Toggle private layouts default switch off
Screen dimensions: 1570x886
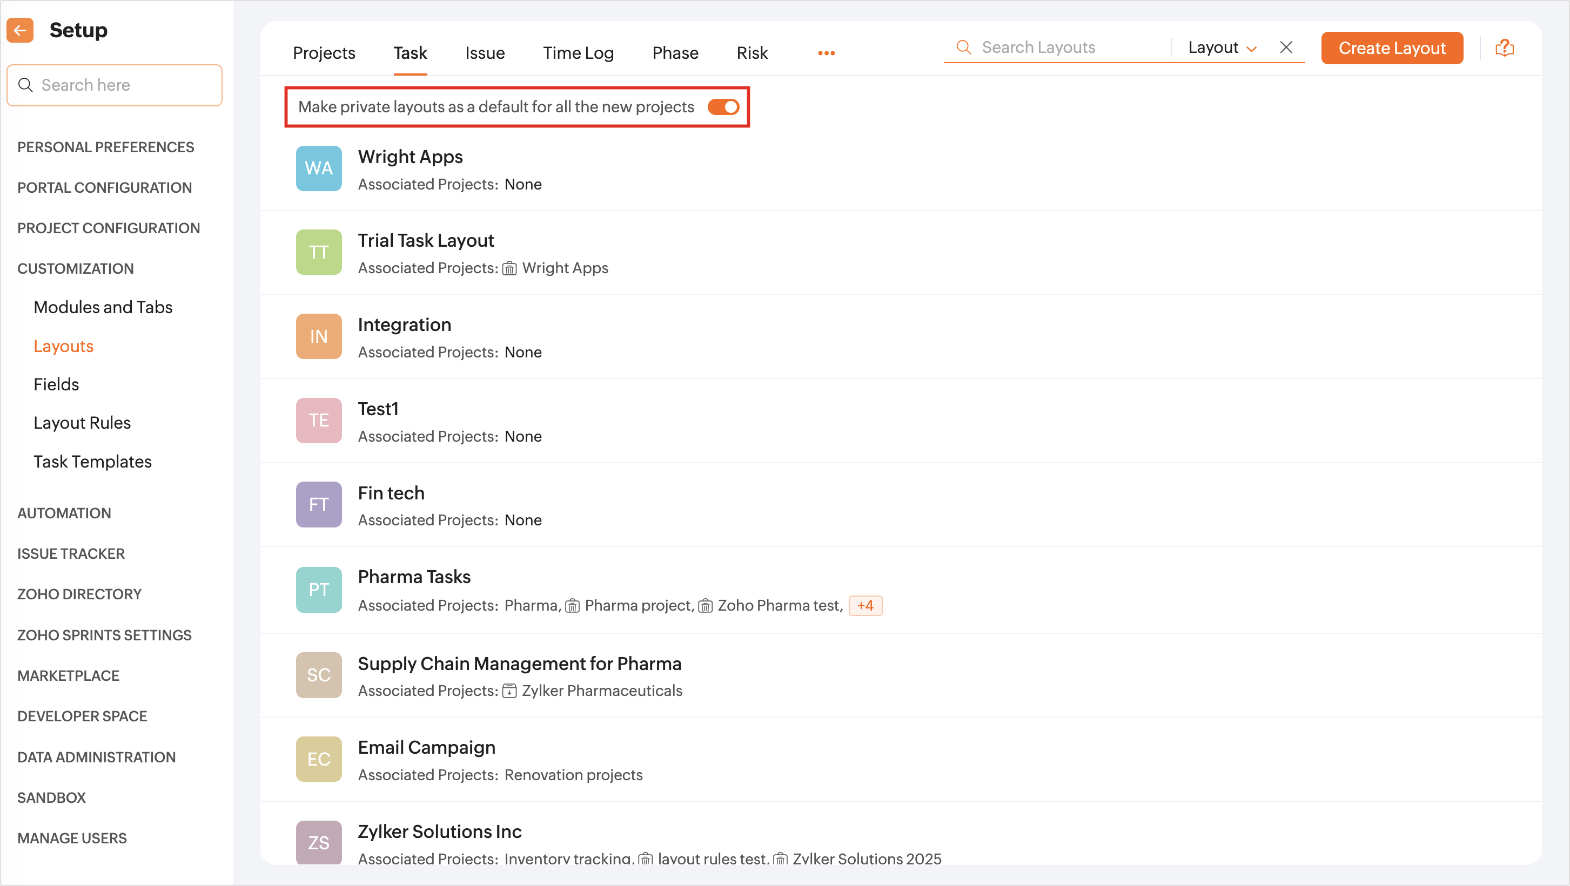tap(723, 107)
